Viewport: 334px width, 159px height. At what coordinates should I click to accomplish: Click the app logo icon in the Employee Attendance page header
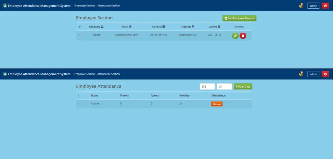pos(5,74)
